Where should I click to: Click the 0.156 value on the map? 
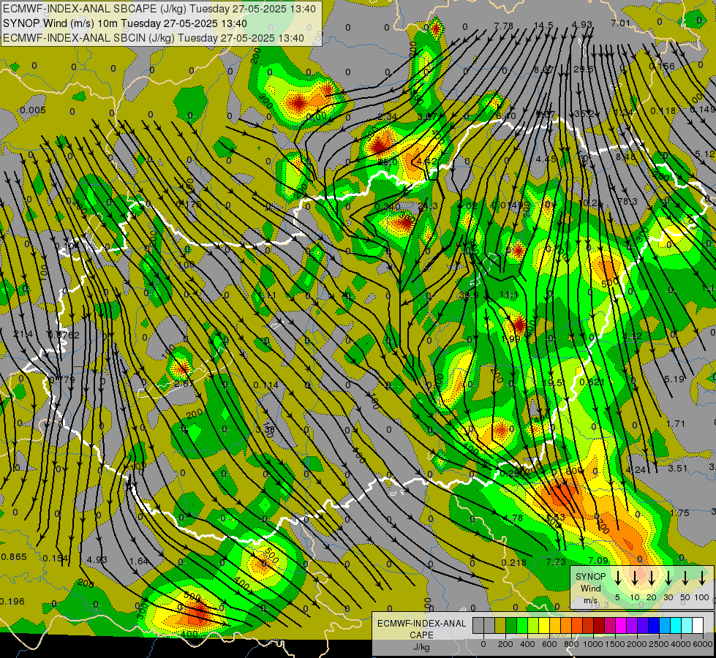click(x=662, y=67)
